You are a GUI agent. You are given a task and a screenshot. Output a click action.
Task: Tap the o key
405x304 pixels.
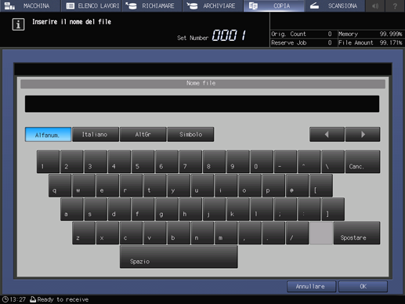pos(250,186)
